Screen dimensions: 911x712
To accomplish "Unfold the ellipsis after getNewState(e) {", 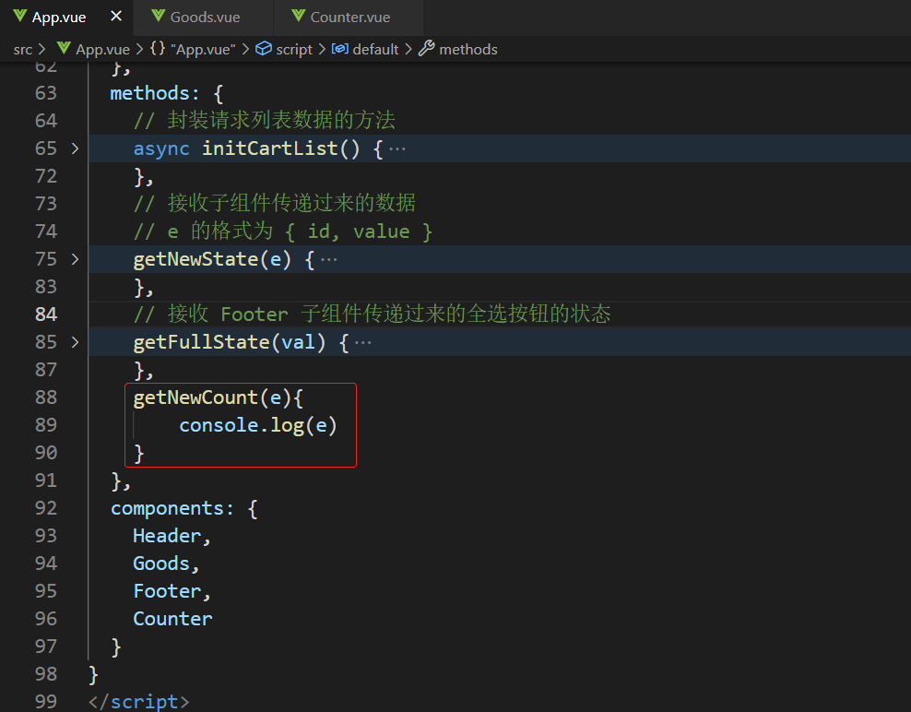I will 329,260.
